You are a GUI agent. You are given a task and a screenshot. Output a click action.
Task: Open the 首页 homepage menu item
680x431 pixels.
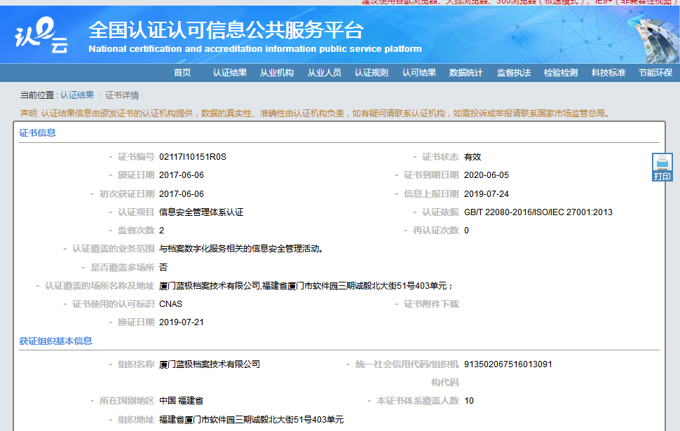click(x=184, y=72)
